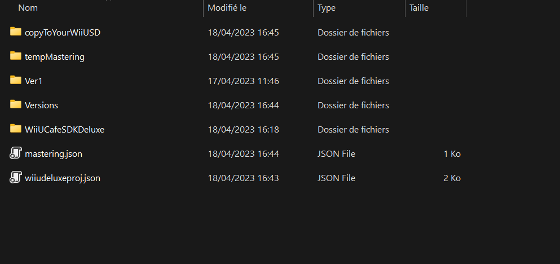This screenshot has height=264, width=560.
Task: Sort files by the Nom column
Action: click(x=28, y=7)
